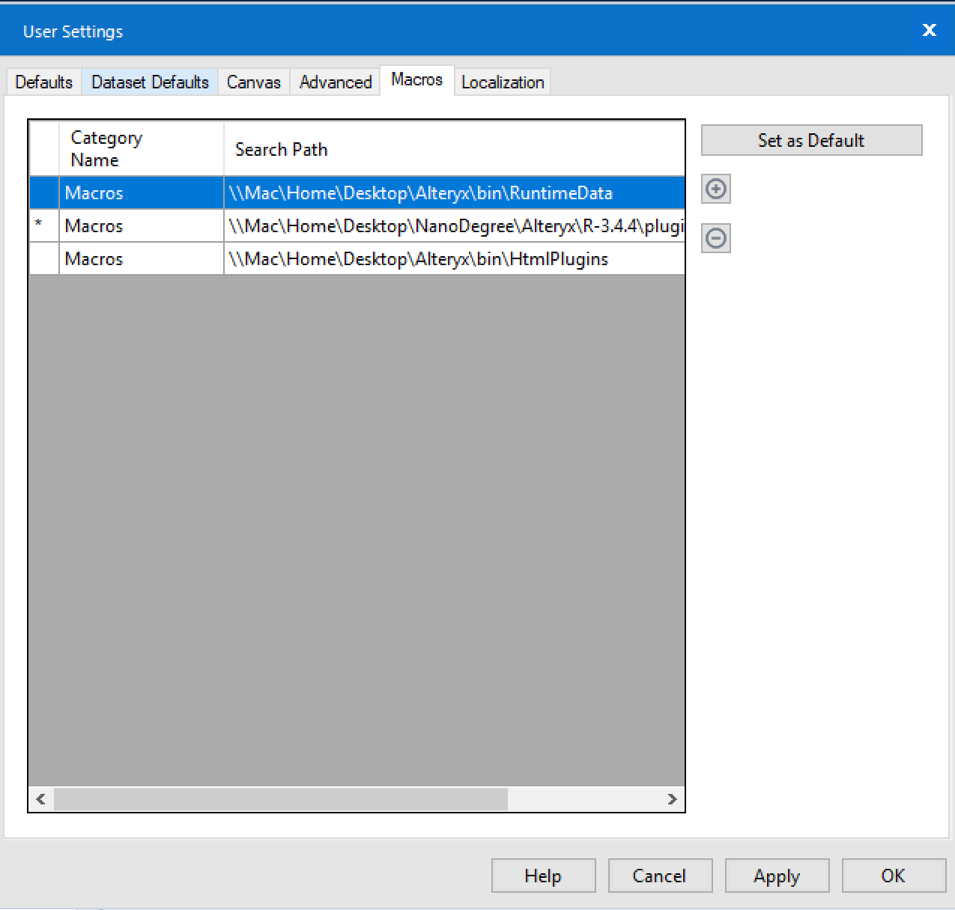Click the Set as Default button
The image size is (955, 910).
pyautogui.click(x=810, y=140)
